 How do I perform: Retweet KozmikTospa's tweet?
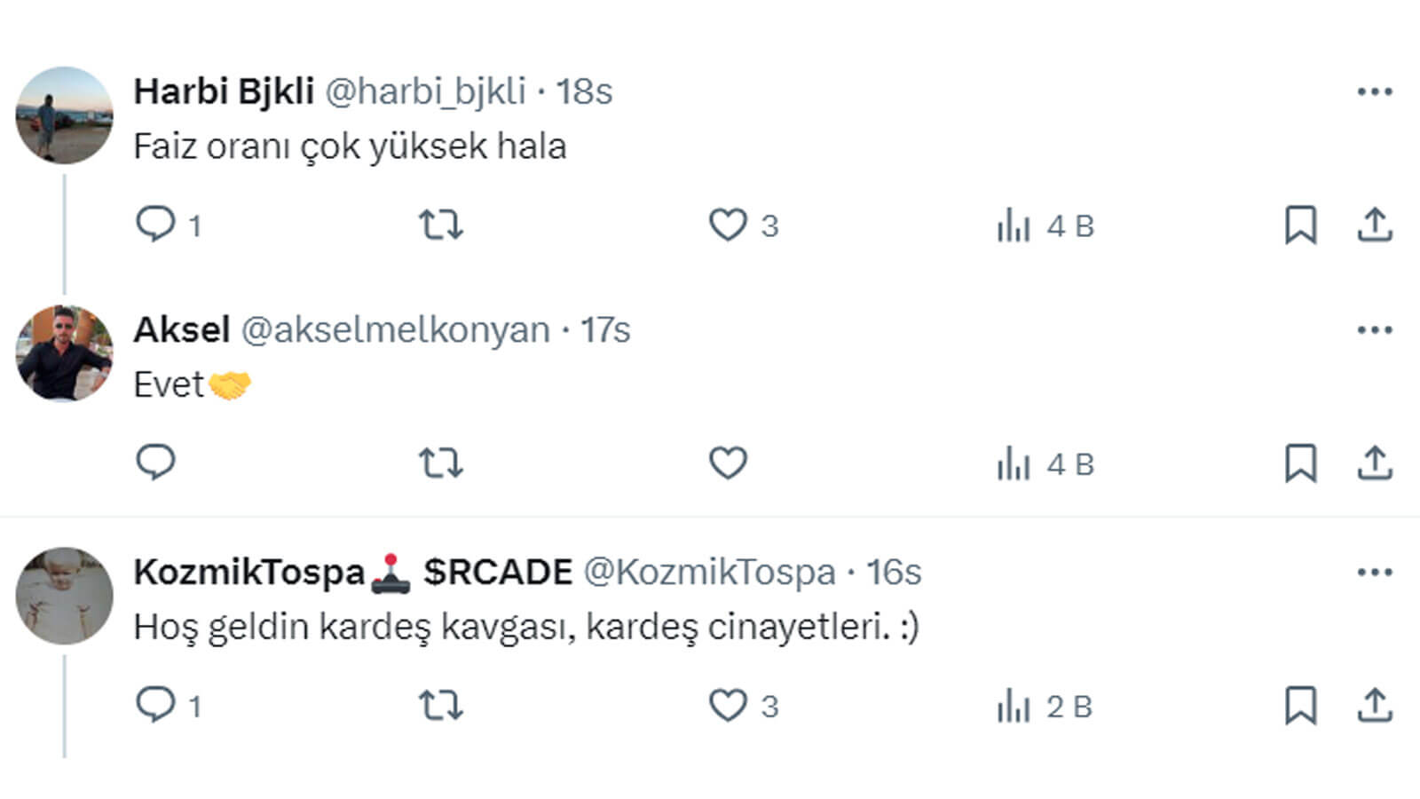pos(441,705)
